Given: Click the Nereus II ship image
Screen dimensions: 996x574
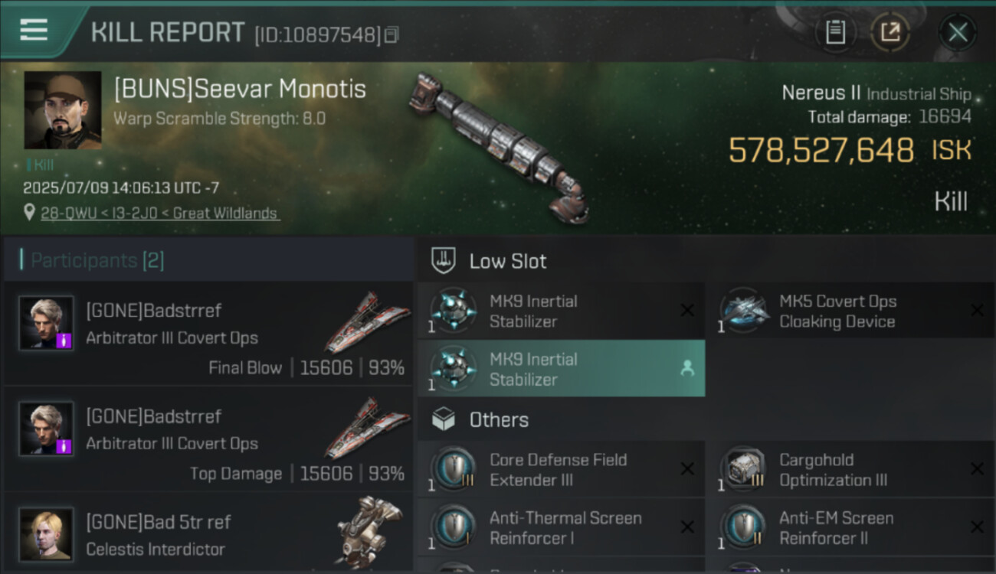Looking at the screenshot, I should (x=500, y=145).
